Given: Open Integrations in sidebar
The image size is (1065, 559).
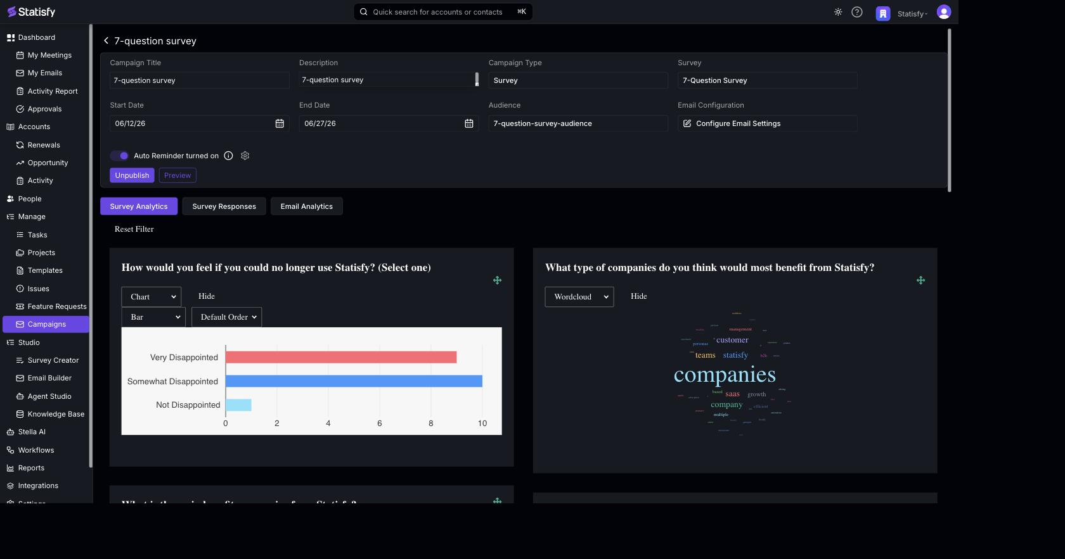Looking at the screenshot, I should click(x=38, y=486).
